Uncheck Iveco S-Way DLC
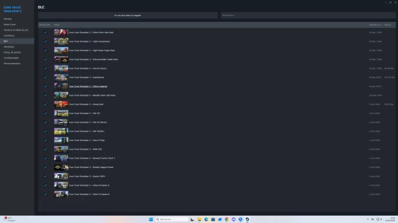 tap(45, 140)
